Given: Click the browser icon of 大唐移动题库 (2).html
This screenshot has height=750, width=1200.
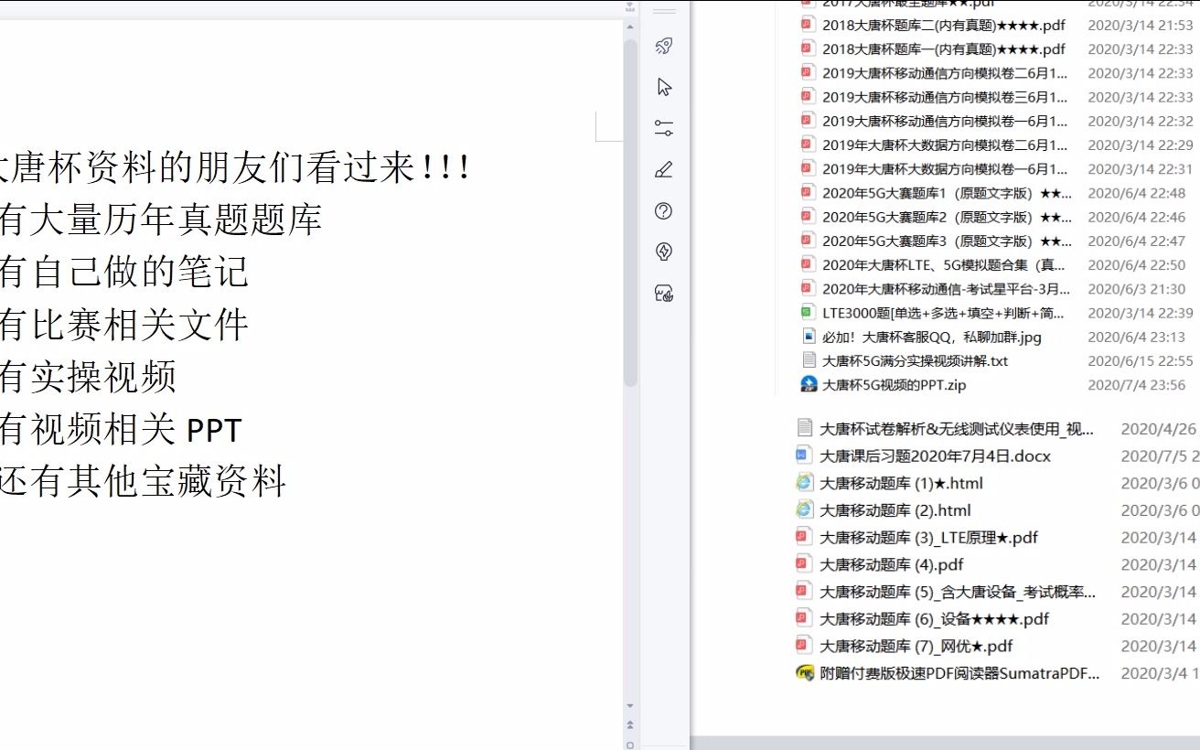Looking at the screenshot, I should 804,509.
